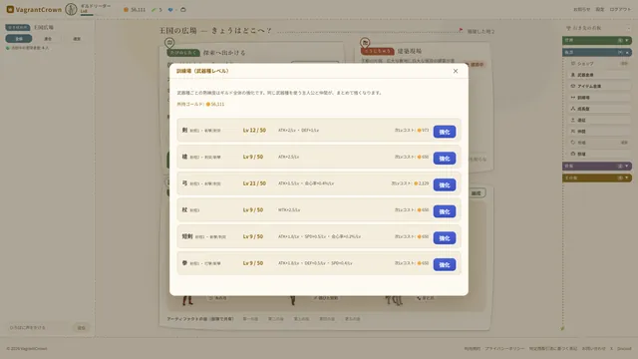This screenshot has width=638, height=359.
Task: Switch to the second chat tab
Action: (x=48, y=39)
